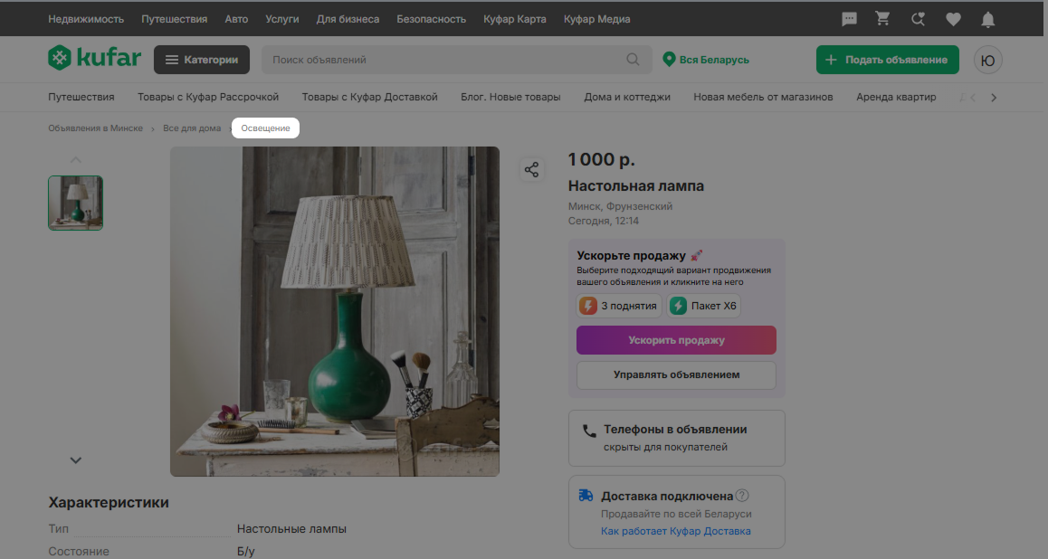
Task: Click the Телефоны в объявлении card
Action: tap(676, 438)
